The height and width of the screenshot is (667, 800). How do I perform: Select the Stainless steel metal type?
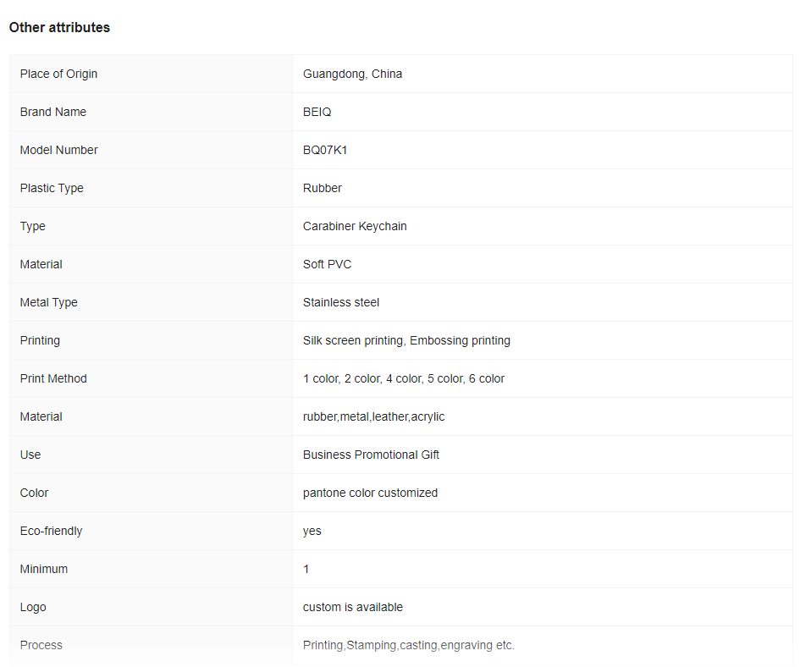point(341,303)
